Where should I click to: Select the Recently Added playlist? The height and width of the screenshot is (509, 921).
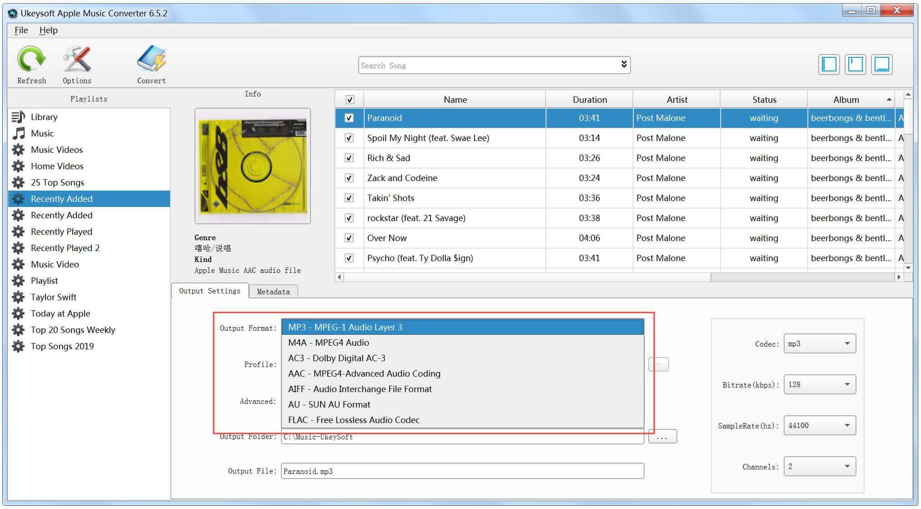88,199
